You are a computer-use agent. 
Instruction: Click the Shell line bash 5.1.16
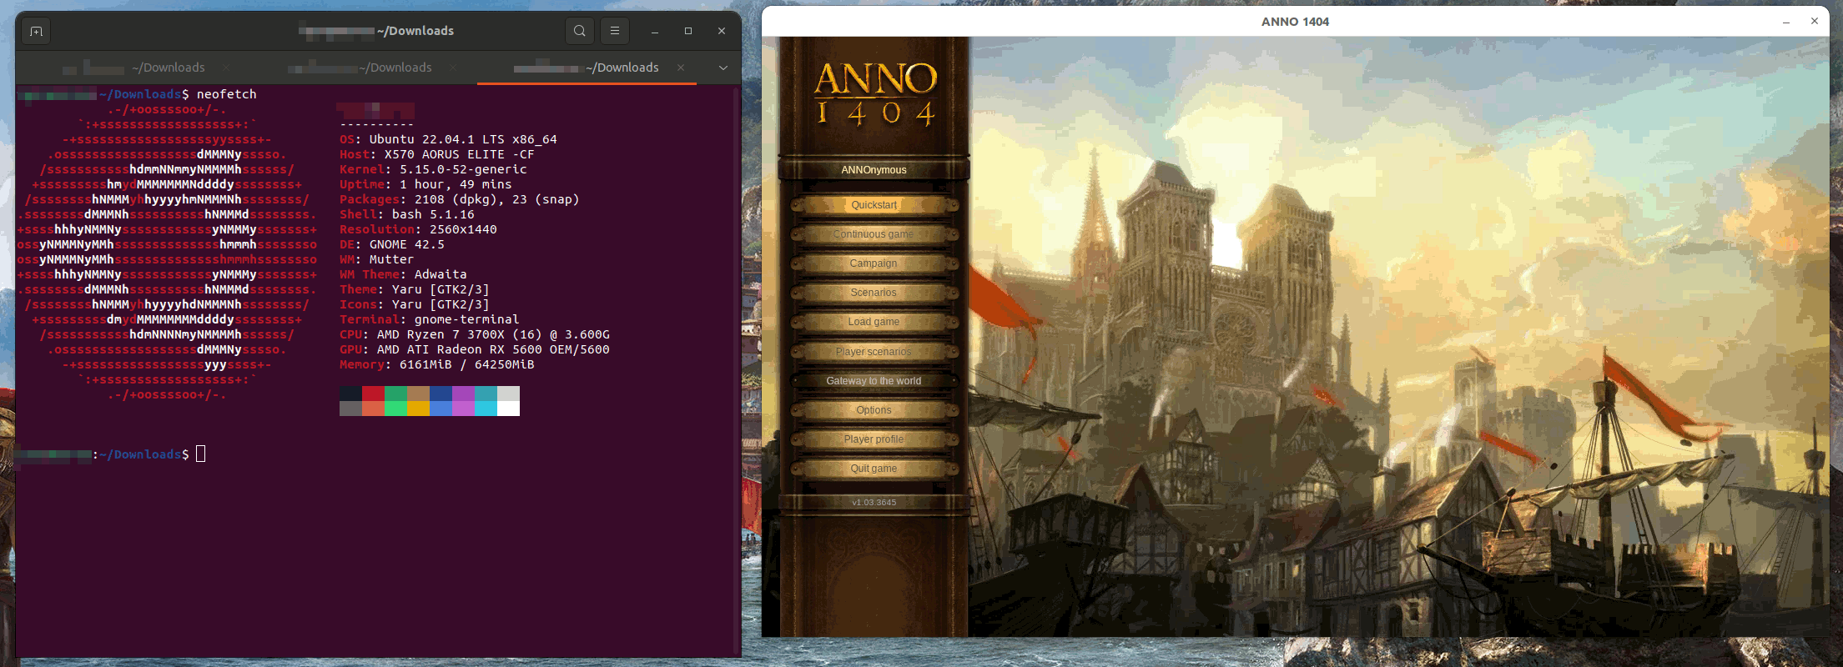pos(407,214)
